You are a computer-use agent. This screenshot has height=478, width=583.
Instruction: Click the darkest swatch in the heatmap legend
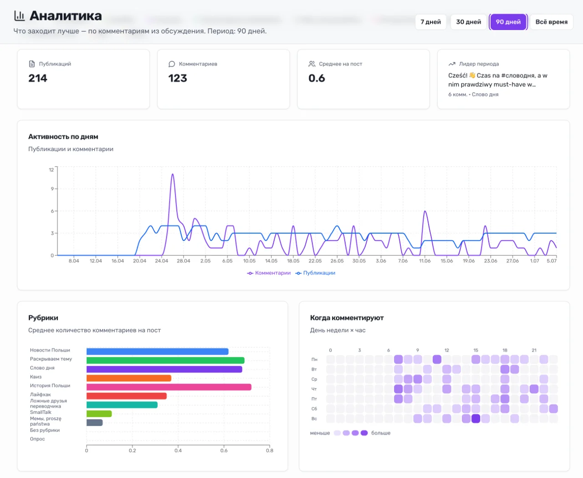[x=364, y=433]
